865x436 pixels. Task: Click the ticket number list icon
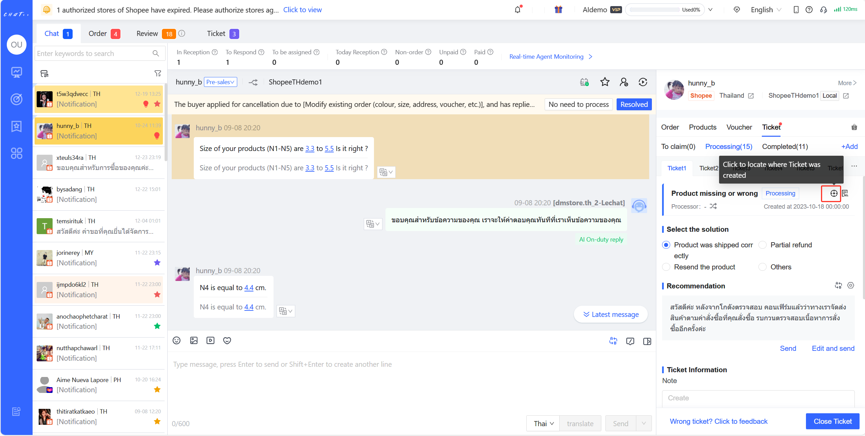[845, 193]
